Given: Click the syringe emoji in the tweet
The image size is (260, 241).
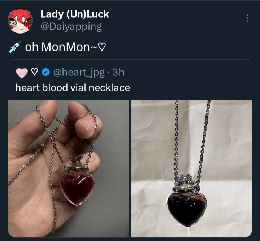Looking at the screenshot, I should pyautogui.click(x=15, y=47).
